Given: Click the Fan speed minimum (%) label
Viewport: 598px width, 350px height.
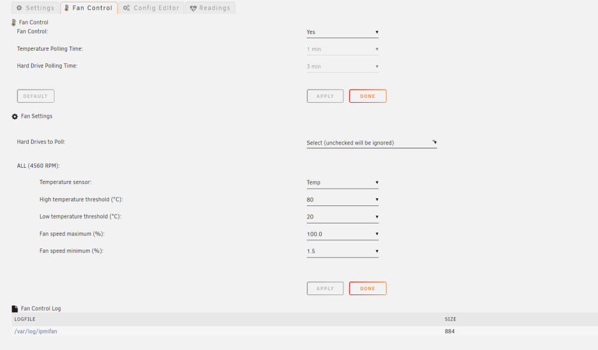Looking at the screenshot, I should (x=71, y=251).
